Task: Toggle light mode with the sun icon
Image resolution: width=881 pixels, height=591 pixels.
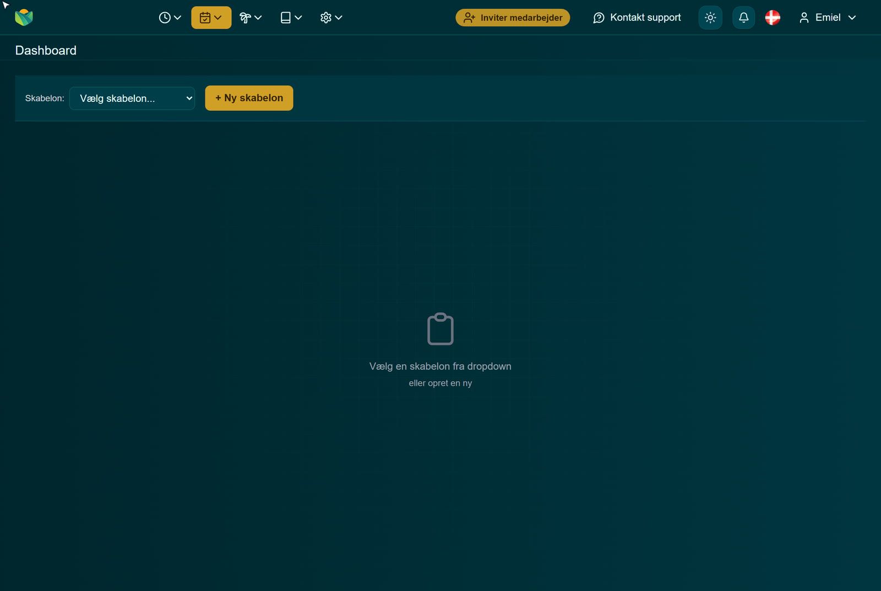Action: coord(710,18)
